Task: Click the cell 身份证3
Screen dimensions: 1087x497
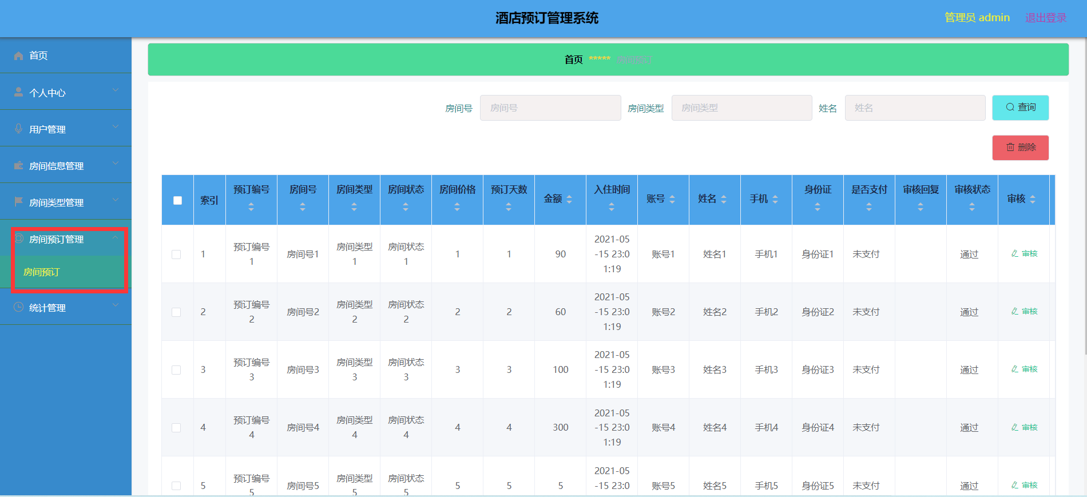Action: pyautogui.click(x=818, y=369)
